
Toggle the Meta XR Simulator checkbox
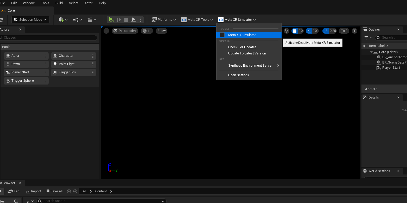(222, 35)
